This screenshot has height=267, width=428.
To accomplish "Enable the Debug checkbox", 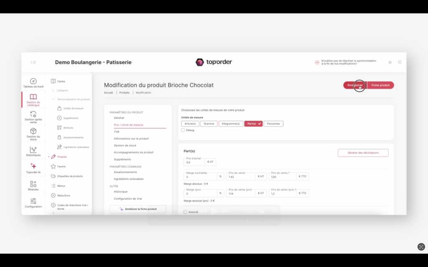I will (183, 130).
